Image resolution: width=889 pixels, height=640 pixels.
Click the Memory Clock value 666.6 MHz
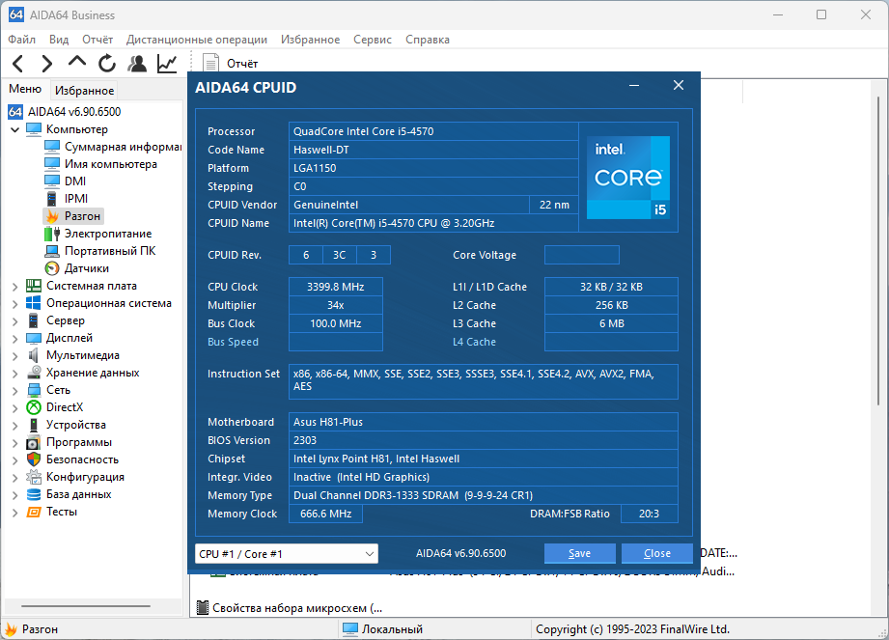(x=325, y=514)
